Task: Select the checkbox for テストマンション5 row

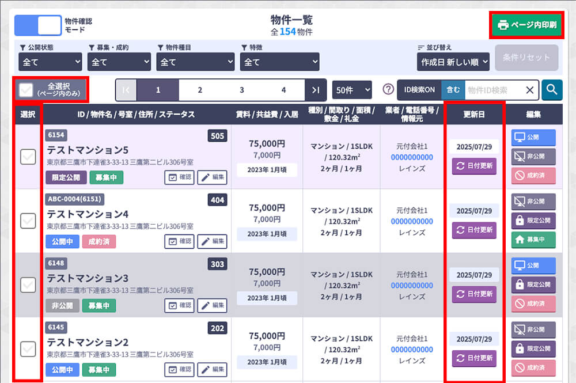Action: tap(28, 157)
